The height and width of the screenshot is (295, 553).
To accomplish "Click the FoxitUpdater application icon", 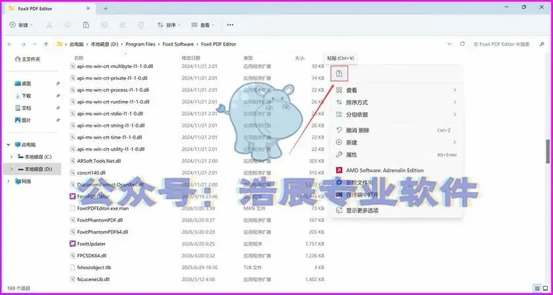I will pos(73,244).
